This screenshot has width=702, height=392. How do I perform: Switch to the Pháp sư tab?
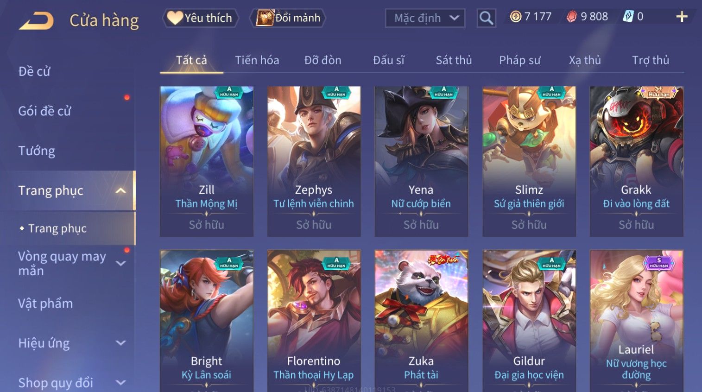click(519, 60)
